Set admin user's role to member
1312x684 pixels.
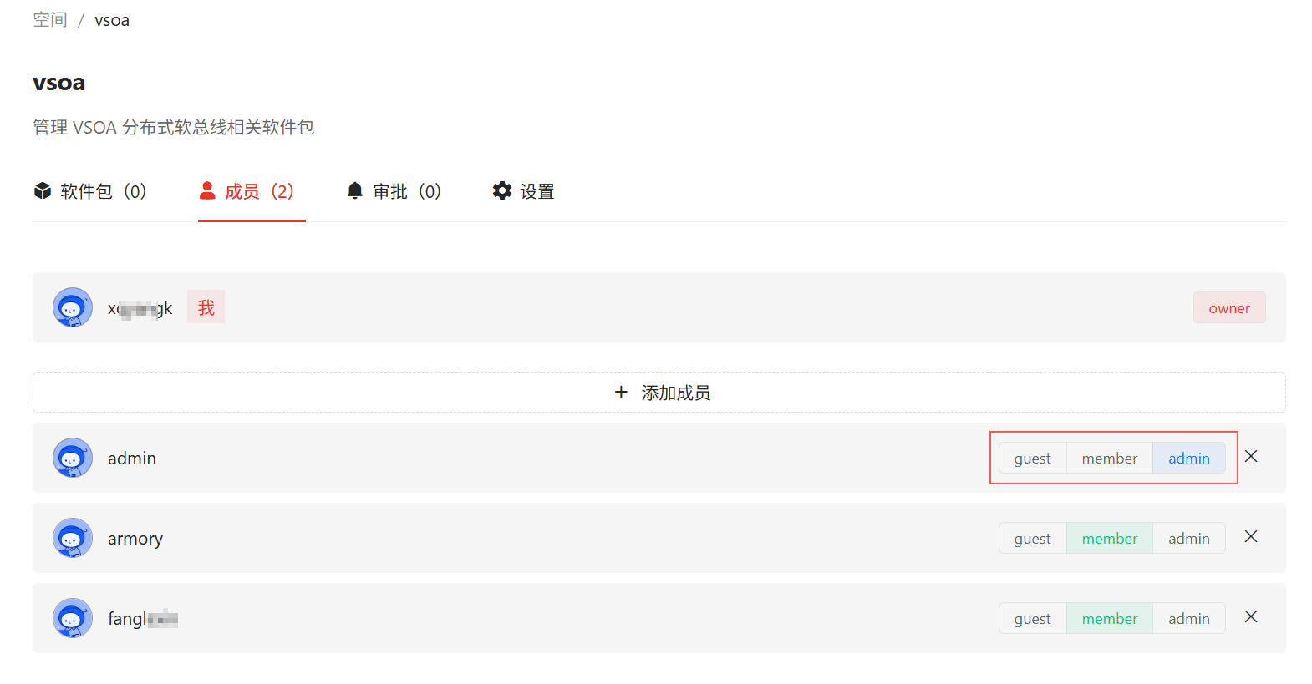coord(1110,458)
